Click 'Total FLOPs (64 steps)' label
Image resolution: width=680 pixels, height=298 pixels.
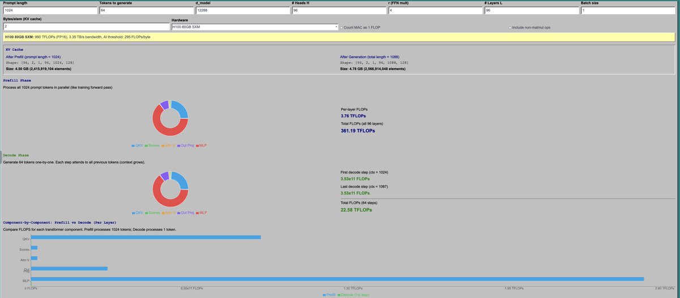click(358, 202)
